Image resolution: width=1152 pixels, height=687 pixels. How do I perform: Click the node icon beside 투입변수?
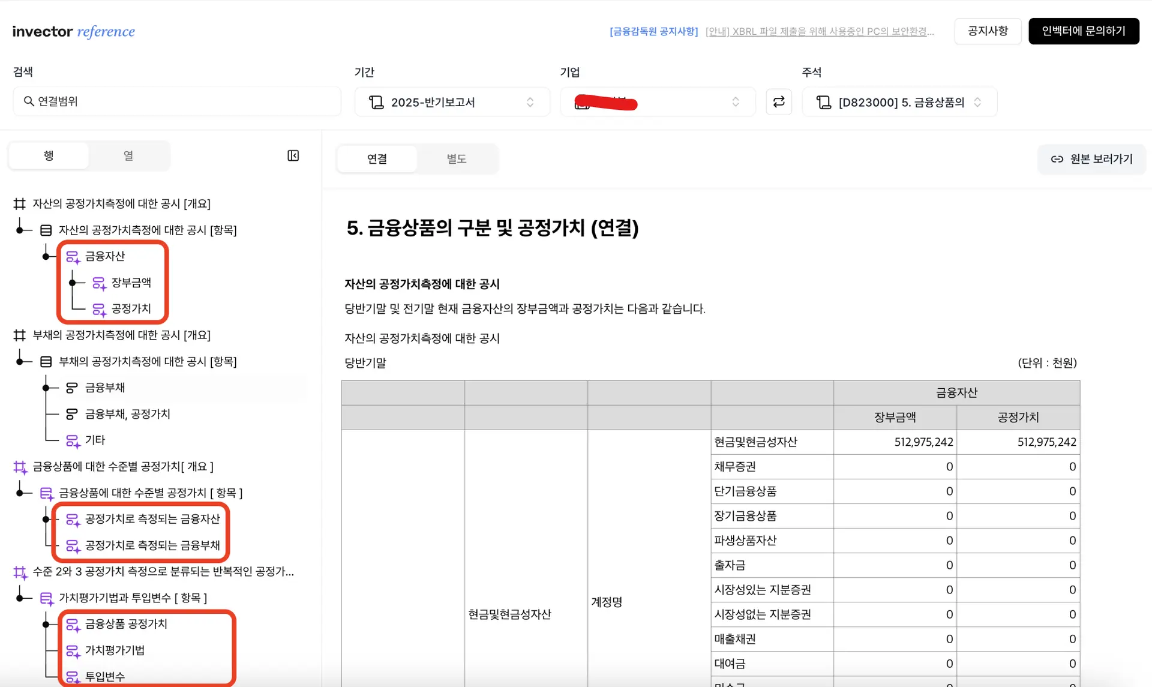(x=73, y=677)
